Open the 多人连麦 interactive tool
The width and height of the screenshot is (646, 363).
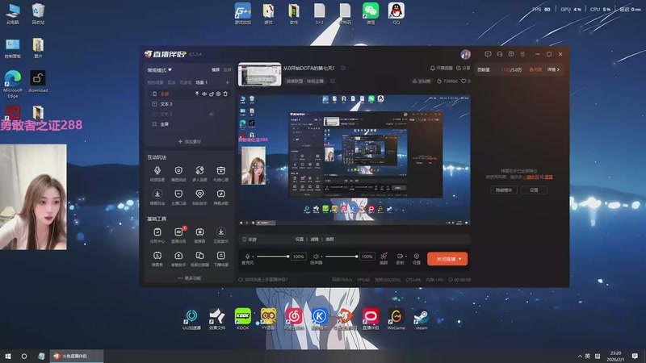point(199,171)
